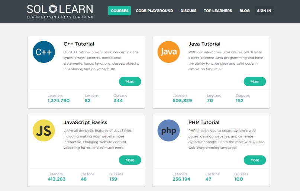Click More on the JavaScript Basics card
The width and height of the screenshot is (300, 191).
click(130, 160)
